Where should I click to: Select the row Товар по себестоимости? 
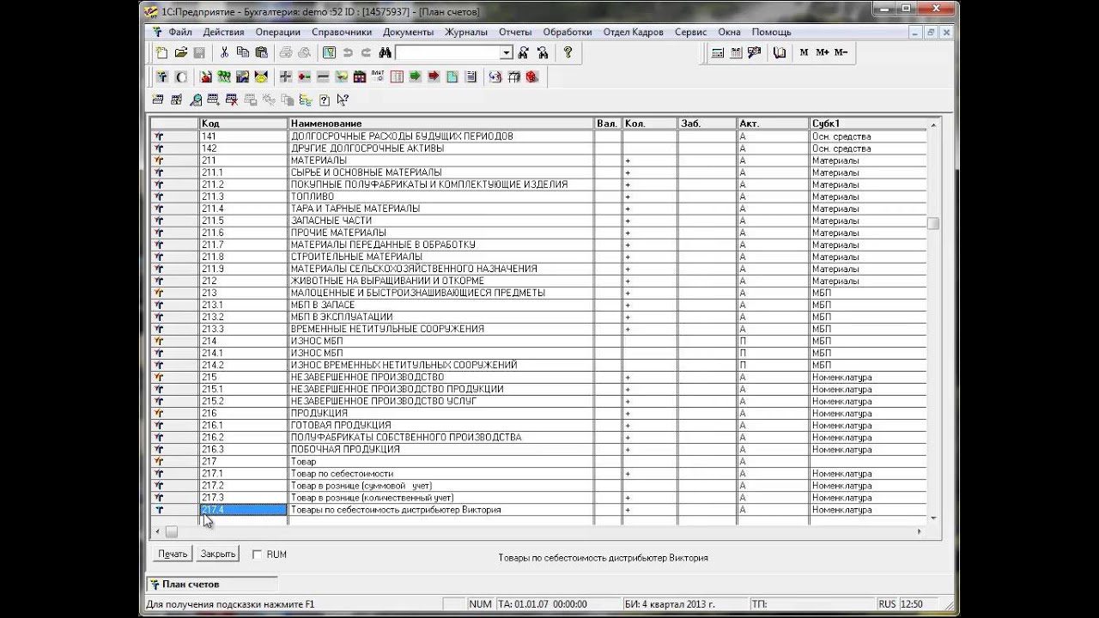pyautogui.click(x=539, y=473)
